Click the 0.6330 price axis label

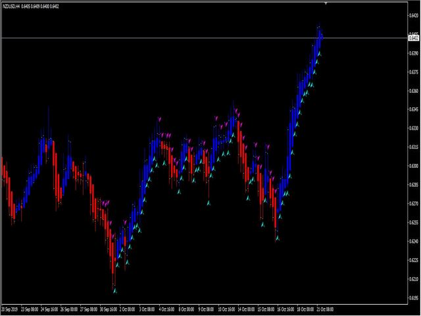414,128
